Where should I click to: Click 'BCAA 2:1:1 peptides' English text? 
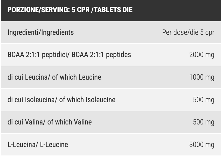coord(101,55)
